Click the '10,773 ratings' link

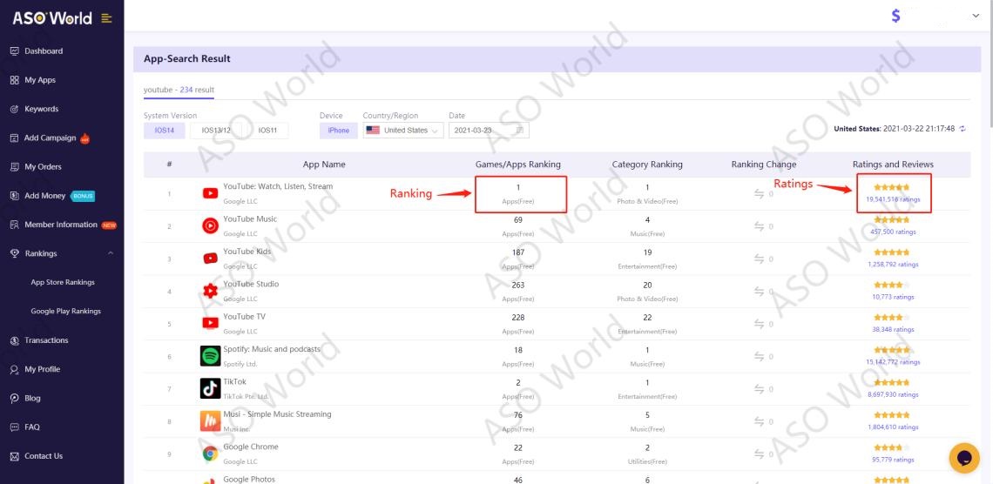tap(893, 297)
